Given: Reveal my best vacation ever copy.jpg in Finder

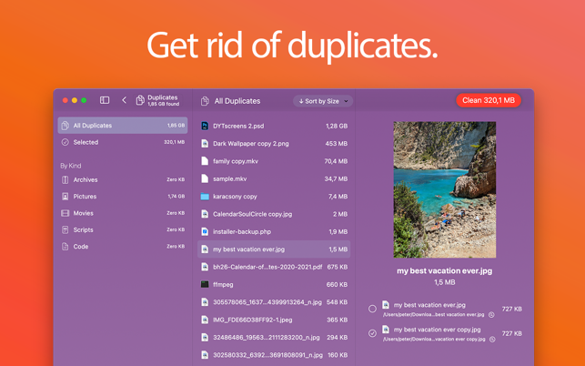Looking at the screenshot, I should click(492, 340).
